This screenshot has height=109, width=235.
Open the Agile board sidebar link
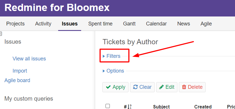coord(17,80)
